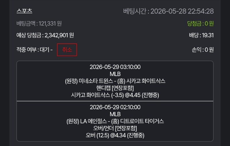
Task: Click the 오버 (12.5) @4.34 pick line
Action: click(x=115, y=135)
